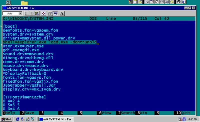Click the blue display tray icon
The image size is (200, 122).
pyautogui.click(x=184, y=119)
